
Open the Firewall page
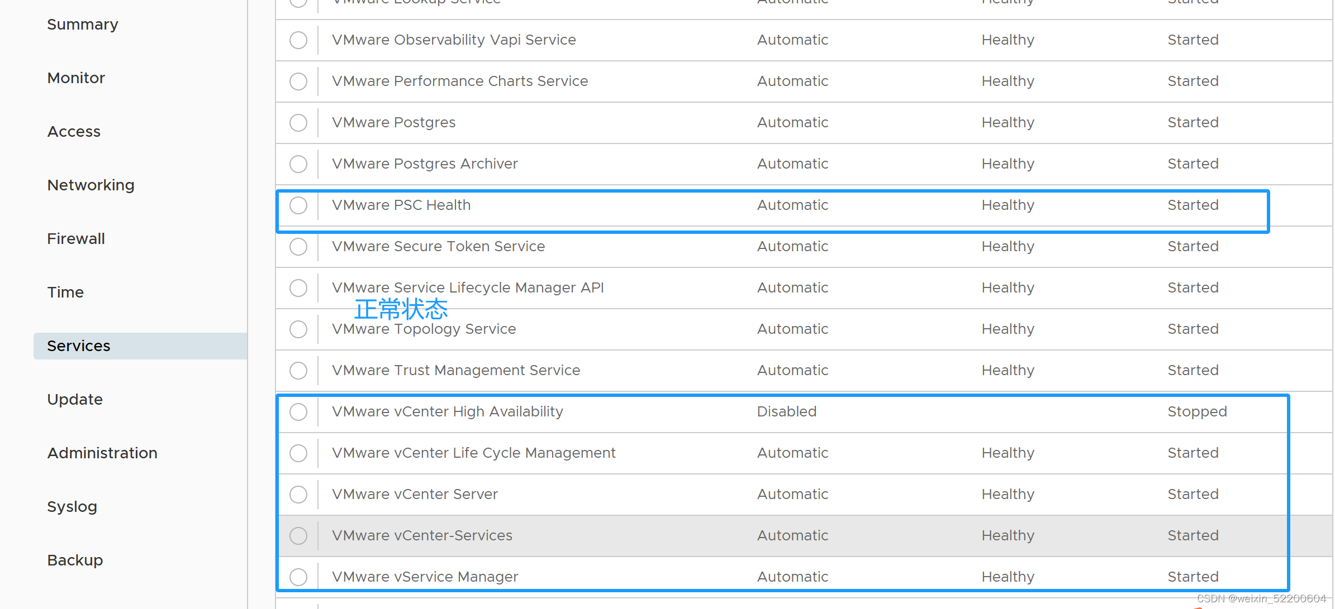pyautogui.click(x=76, y=239)
